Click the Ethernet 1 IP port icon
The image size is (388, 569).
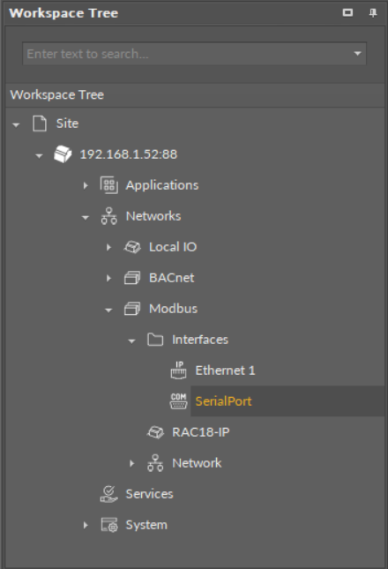[178, 371]
